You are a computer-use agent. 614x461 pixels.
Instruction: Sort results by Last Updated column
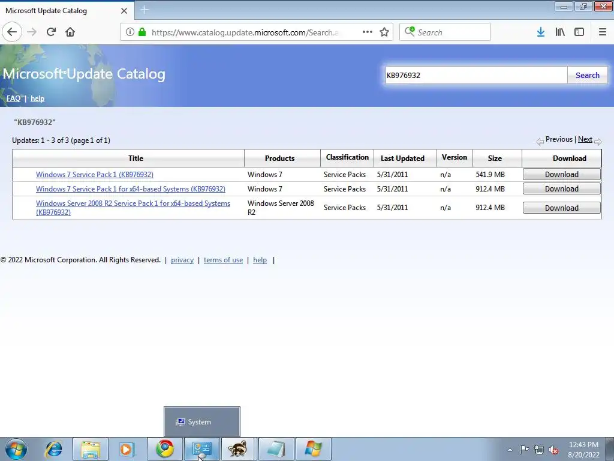point(402,158)
